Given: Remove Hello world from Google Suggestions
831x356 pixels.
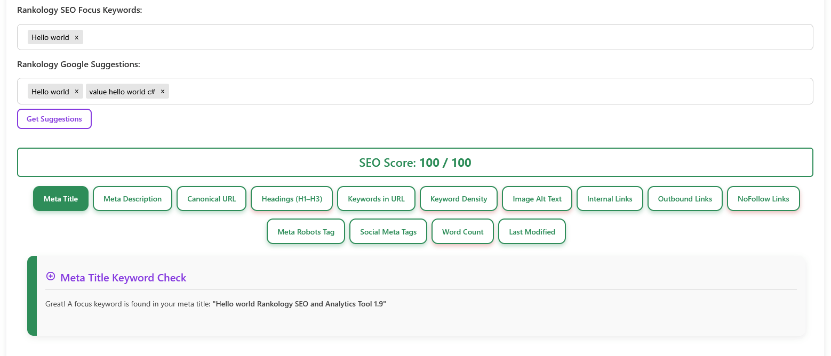Looking at the screenshot, I should click(76, 92).
